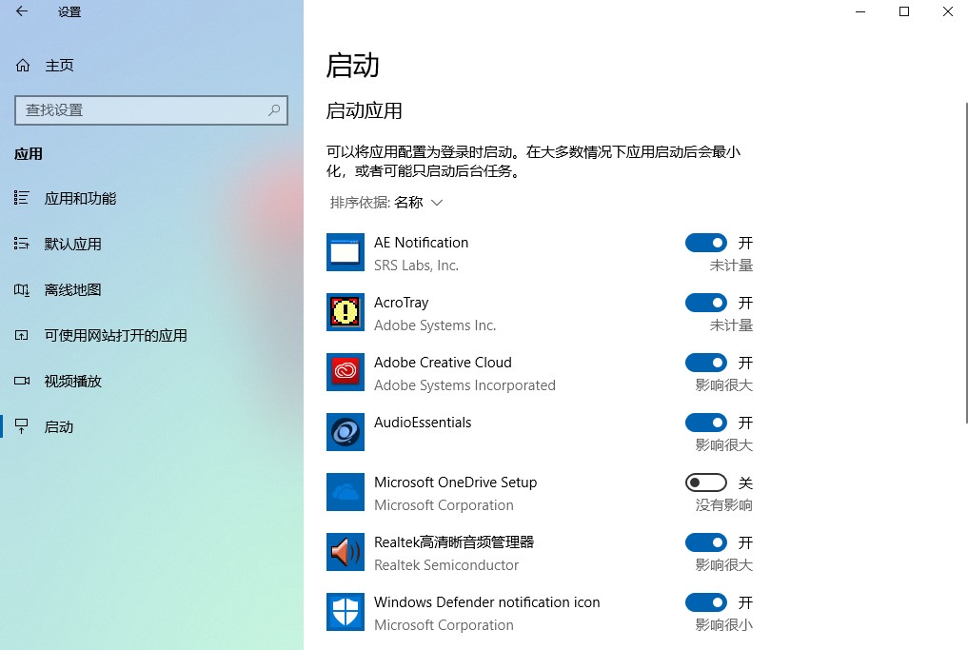
Task: Enable Microsoft OneDrive Setup startup toggle
Action: [705, 483]
